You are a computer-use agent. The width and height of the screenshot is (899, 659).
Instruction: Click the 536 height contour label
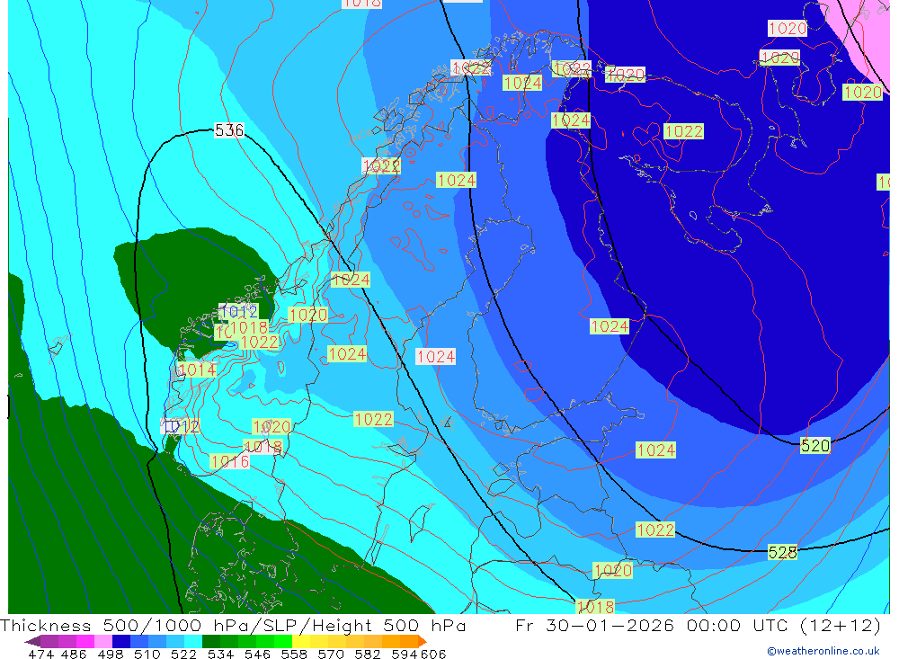click(x=229, y=130)
